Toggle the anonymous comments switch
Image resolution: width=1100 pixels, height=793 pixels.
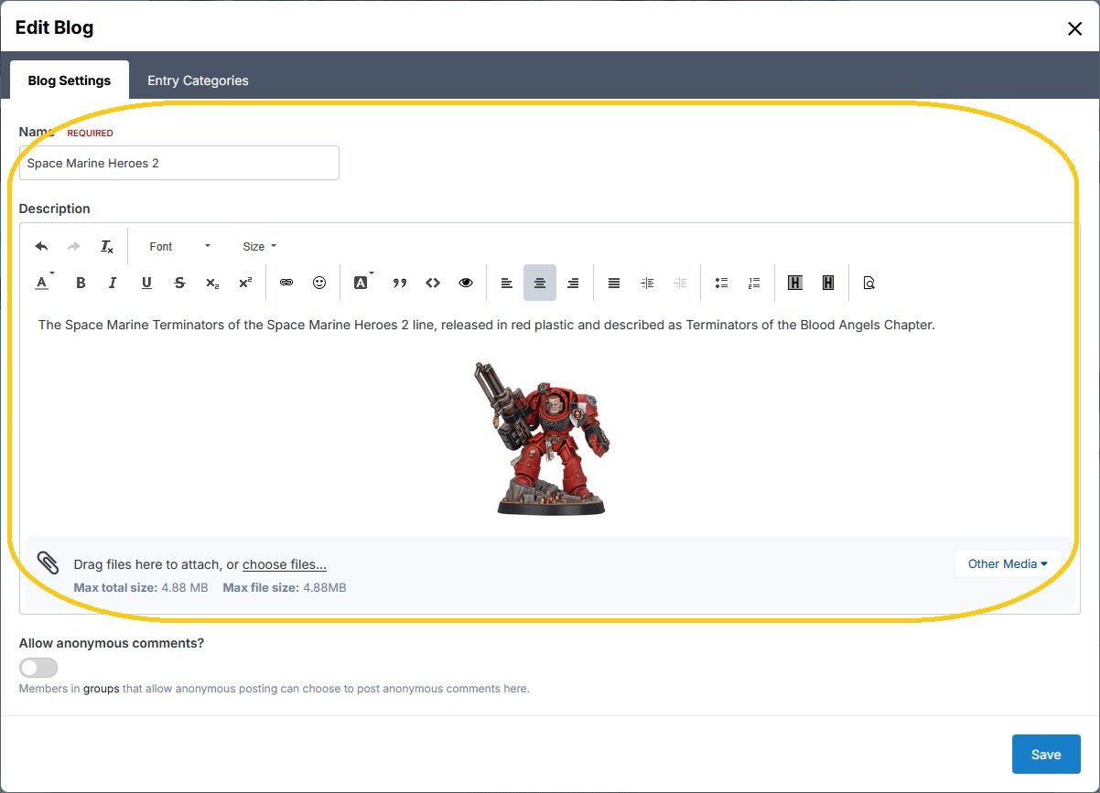coord(38,668)
